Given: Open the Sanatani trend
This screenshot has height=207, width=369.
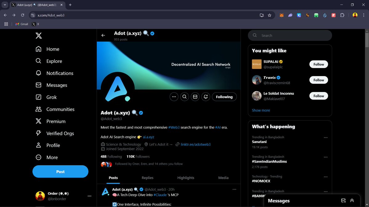Looking at the screenshot, I should (259, 142).
